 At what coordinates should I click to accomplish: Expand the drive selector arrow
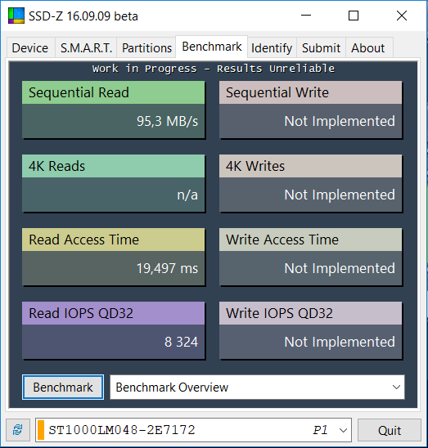[343, 430]
